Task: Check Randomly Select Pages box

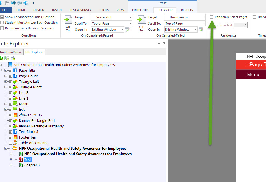Action: coord(212,17)
